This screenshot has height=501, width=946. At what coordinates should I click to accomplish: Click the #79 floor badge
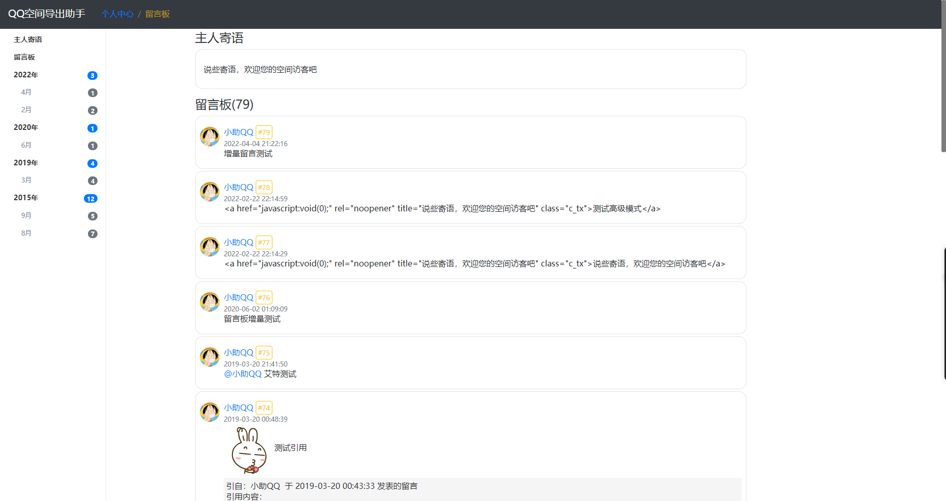click(264, 132)
